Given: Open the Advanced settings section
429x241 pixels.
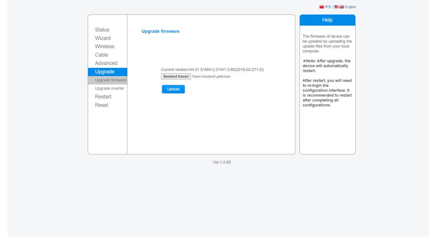Looking at the screenshot, I should (106, 63).
